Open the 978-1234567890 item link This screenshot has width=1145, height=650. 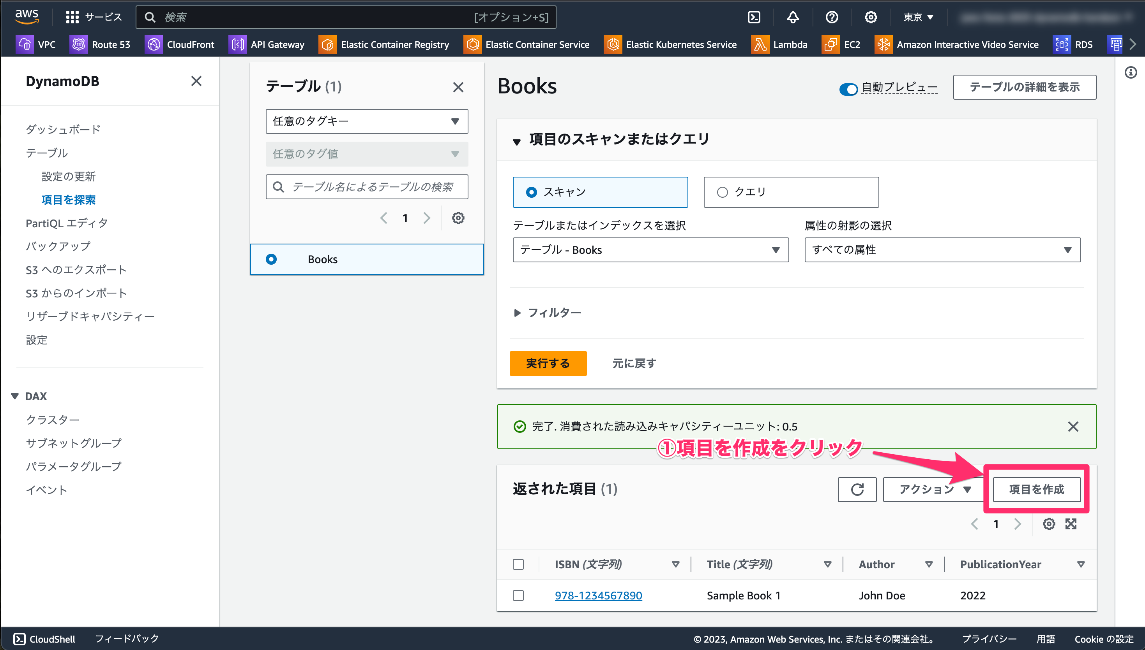coord(599,595)
